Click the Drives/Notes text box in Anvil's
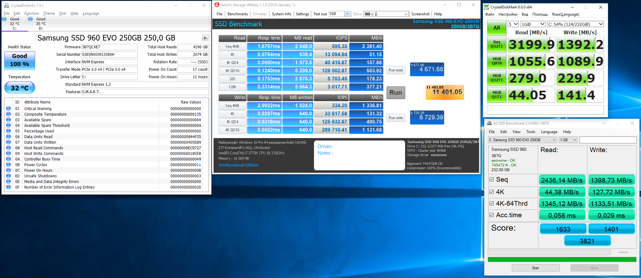The height and width of the screenshot is (278, 641). (359, 155)
